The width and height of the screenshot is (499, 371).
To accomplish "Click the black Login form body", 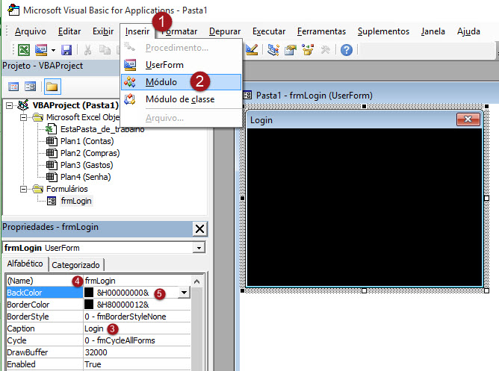I will (x=365, y=208).
